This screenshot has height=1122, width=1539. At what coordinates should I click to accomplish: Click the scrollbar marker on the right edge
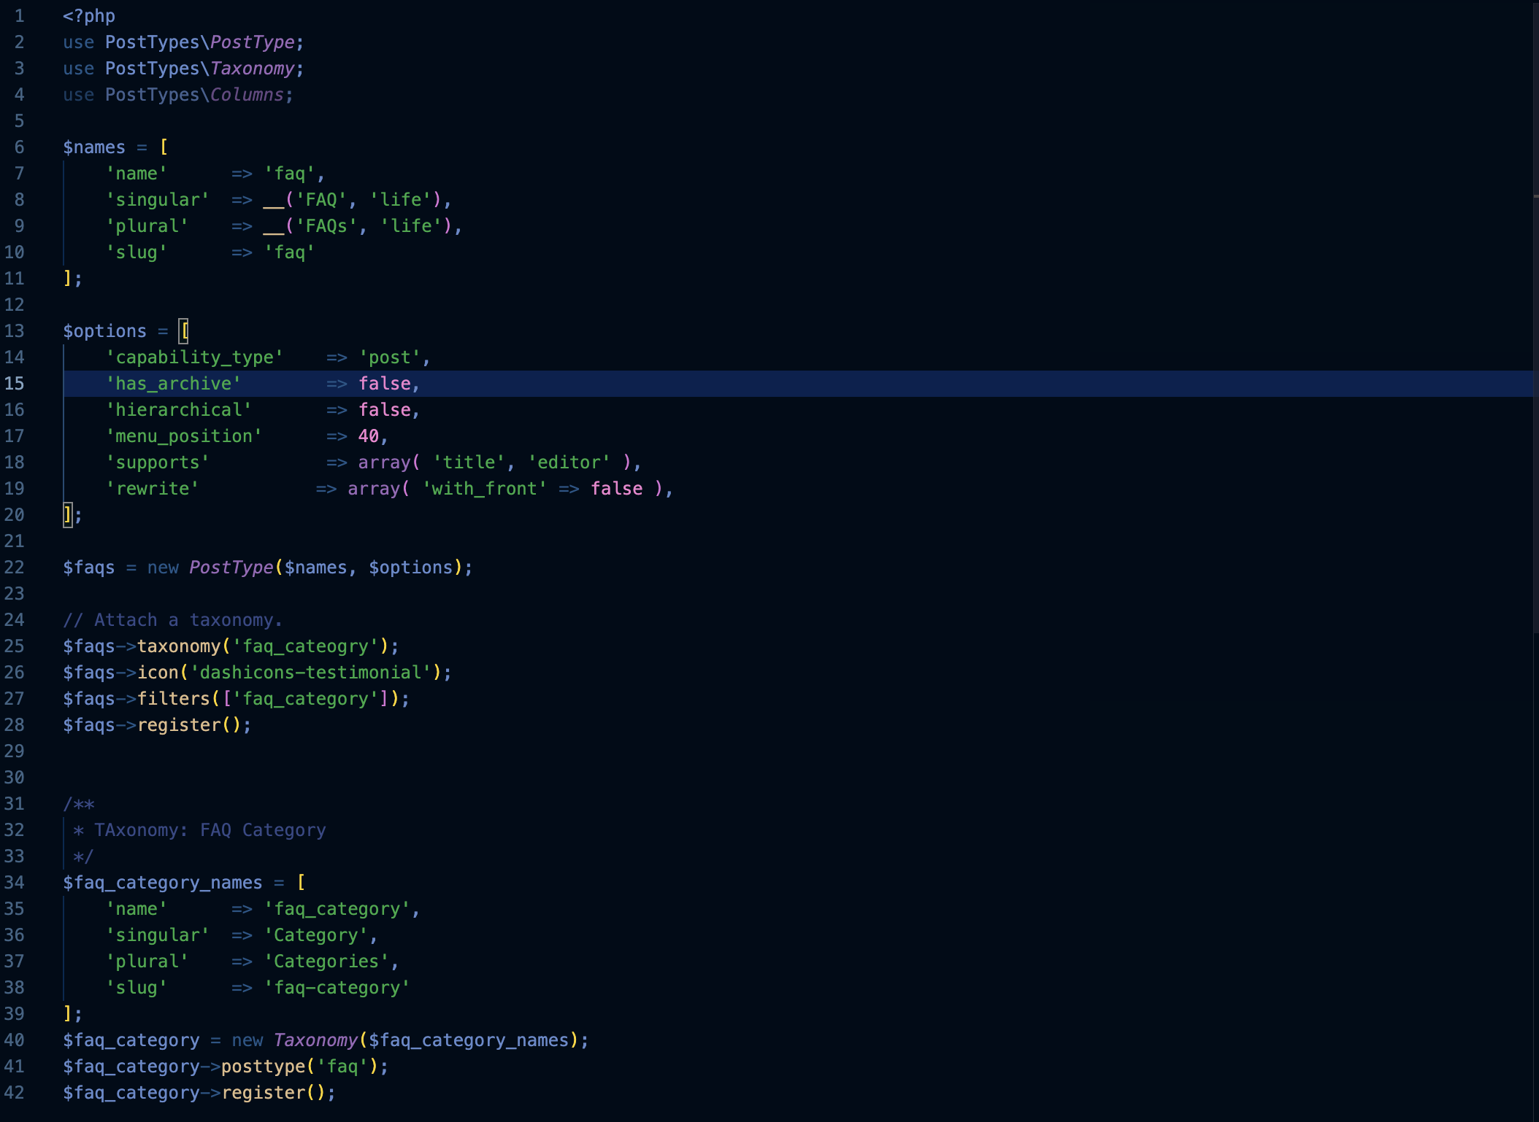pyautogui.click(x=1535, y=196)
